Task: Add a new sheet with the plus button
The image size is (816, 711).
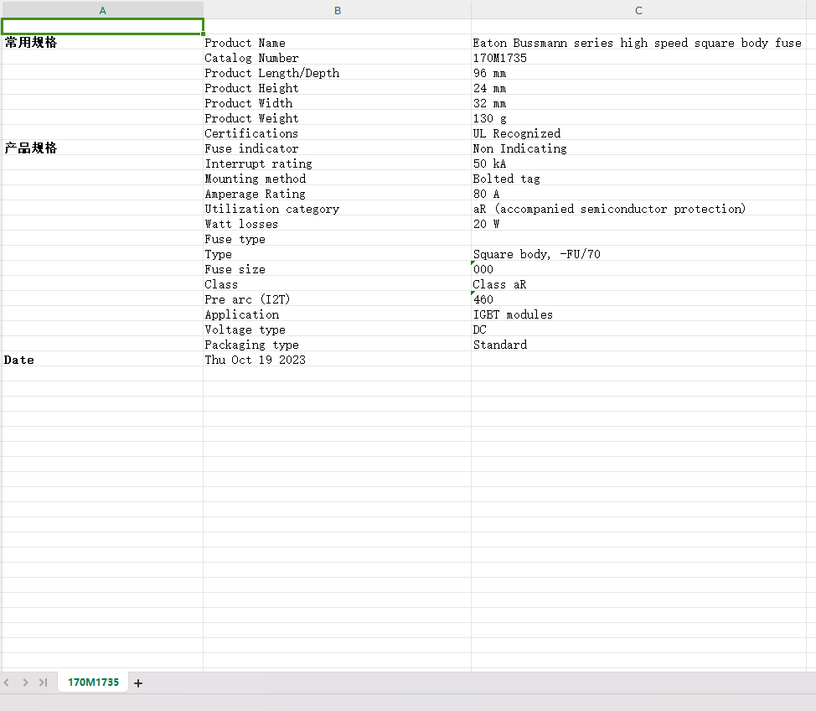Action: click(138, 682)
